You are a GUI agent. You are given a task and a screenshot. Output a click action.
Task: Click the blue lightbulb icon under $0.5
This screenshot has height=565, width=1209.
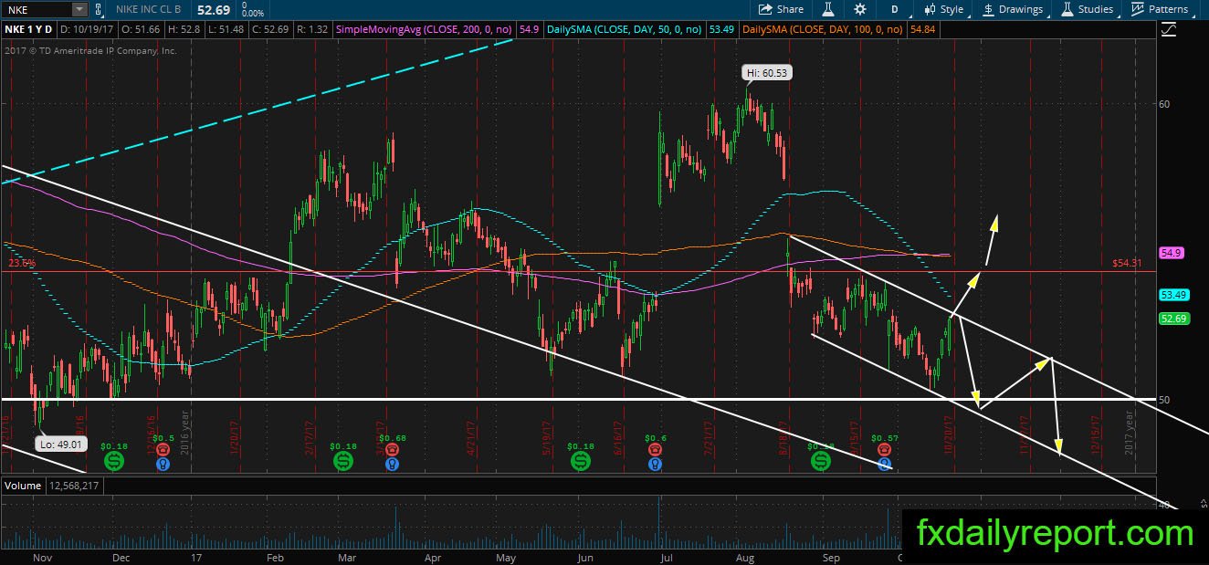coord(163,465)
